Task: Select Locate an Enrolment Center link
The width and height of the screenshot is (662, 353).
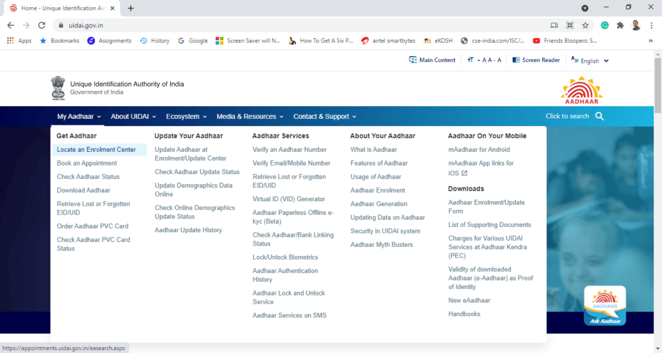Action: tap(96, 150)
